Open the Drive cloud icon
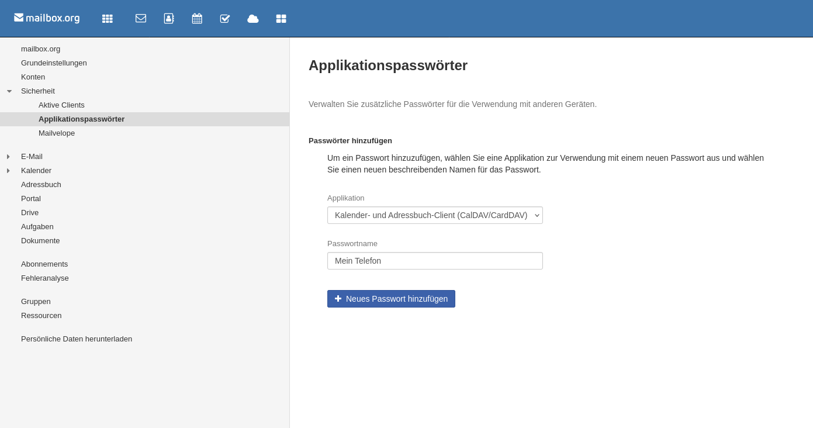 coord(253,19)
